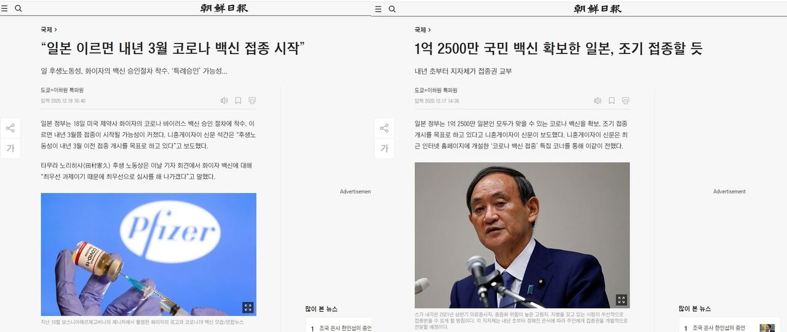Image resolution: width=787 pixels, height=332 pixels.
Task: Open 국제 section breadcrumb on right page
Action: pyautogui.click(x=421, y=29)
